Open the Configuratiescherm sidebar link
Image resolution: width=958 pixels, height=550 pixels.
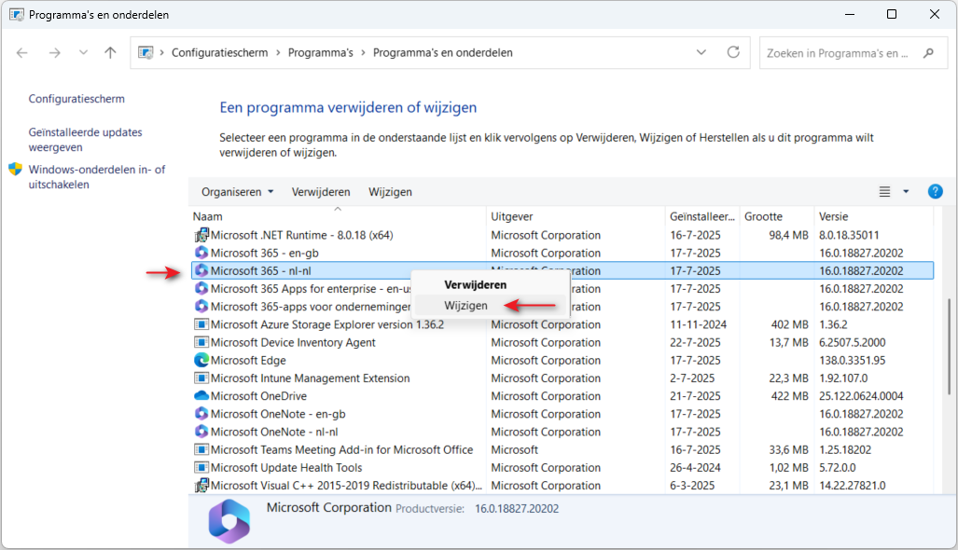[x=76, y=99]
